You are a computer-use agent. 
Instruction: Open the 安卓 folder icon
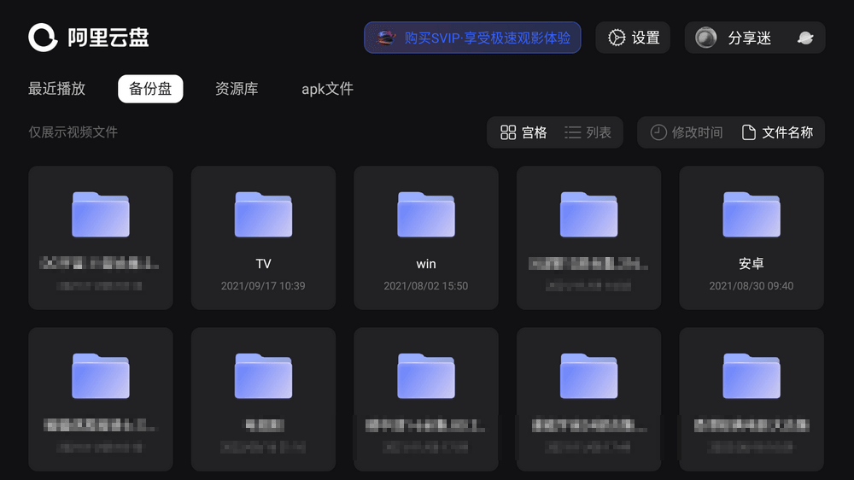click(751, 214)
